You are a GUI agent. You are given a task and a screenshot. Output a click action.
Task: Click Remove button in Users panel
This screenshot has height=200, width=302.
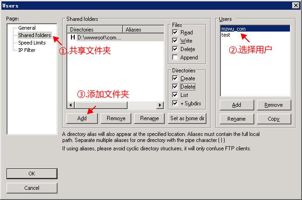coord(274,105)
